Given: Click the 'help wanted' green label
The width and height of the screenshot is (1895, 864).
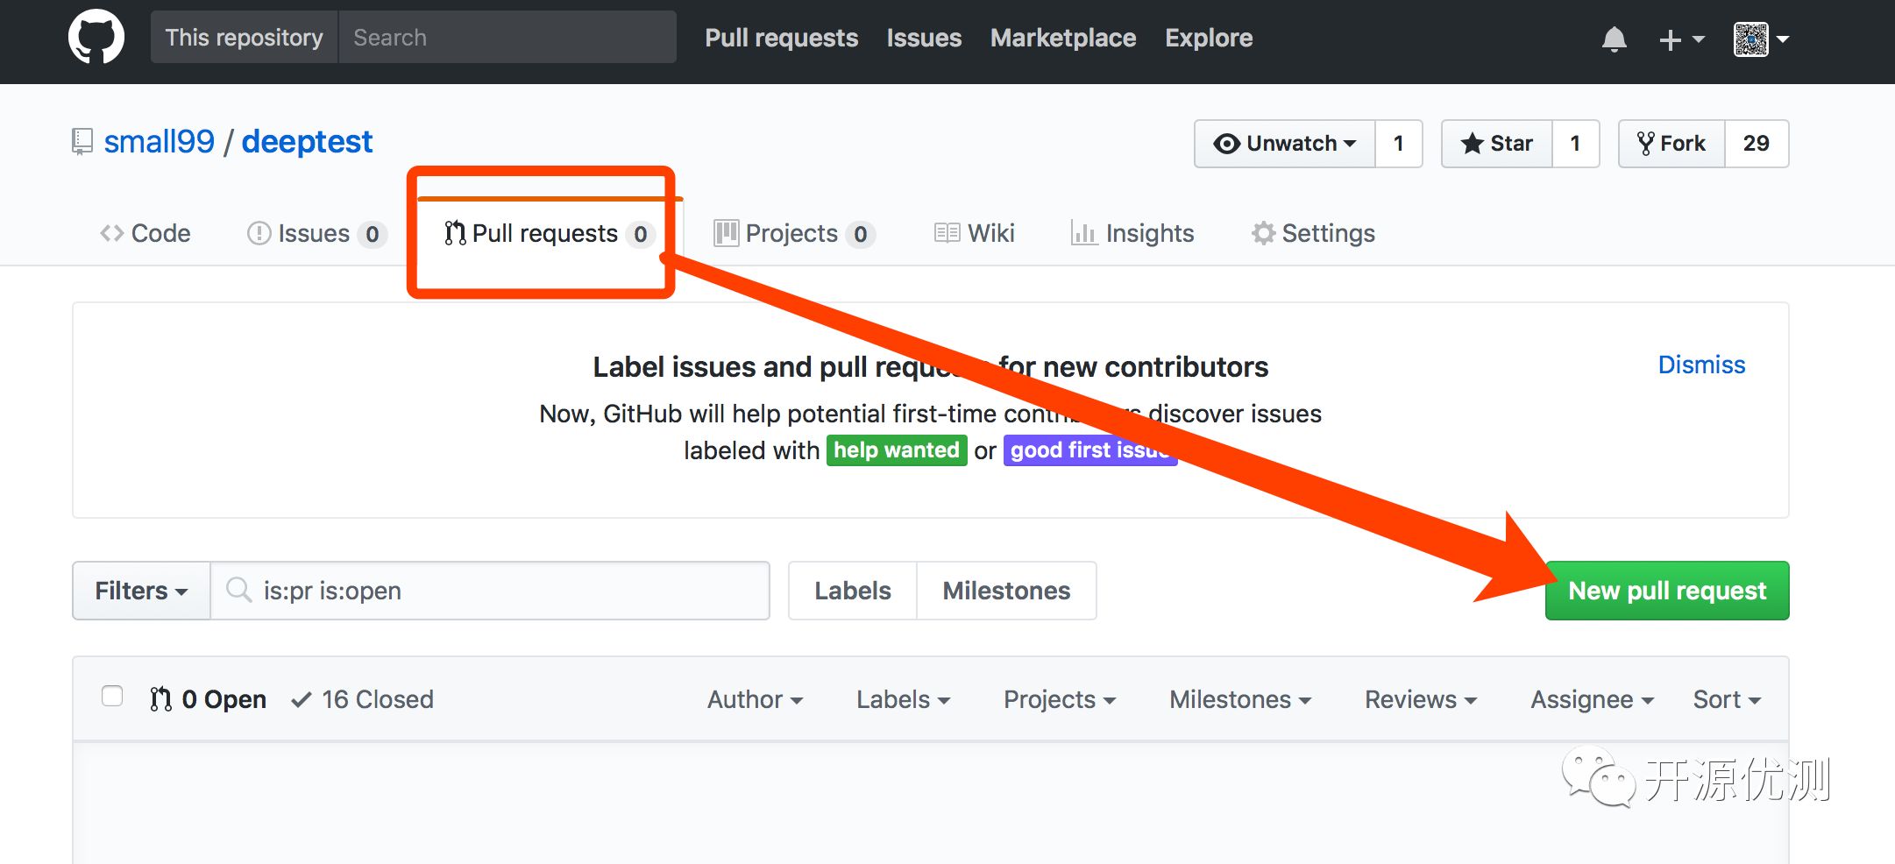Looking at the screenshot, I should [x=897, y=450].
